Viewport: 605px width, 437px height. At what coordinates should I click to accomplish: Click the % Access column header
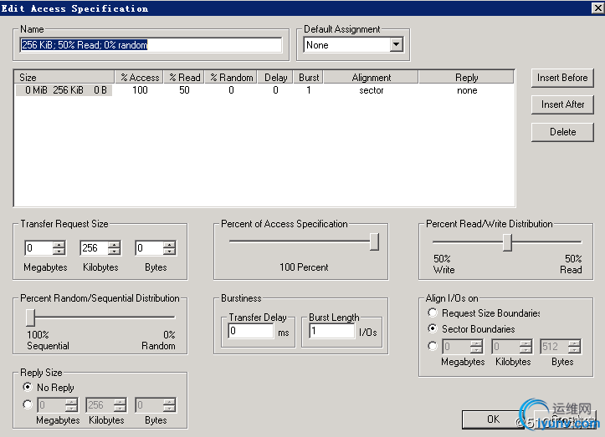pos(139,78)
